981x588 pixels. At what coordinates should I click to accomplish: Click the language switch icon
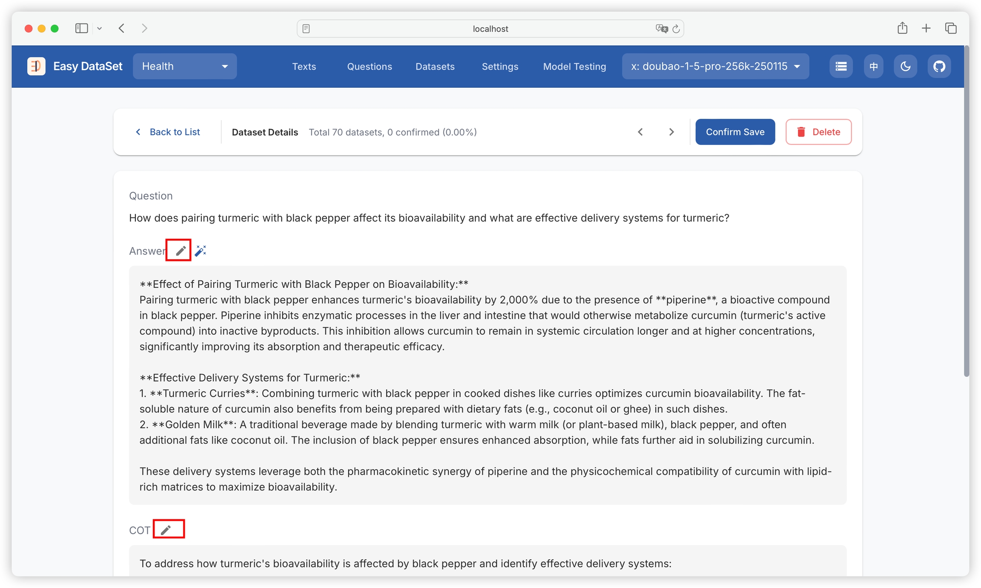point(874,66)
